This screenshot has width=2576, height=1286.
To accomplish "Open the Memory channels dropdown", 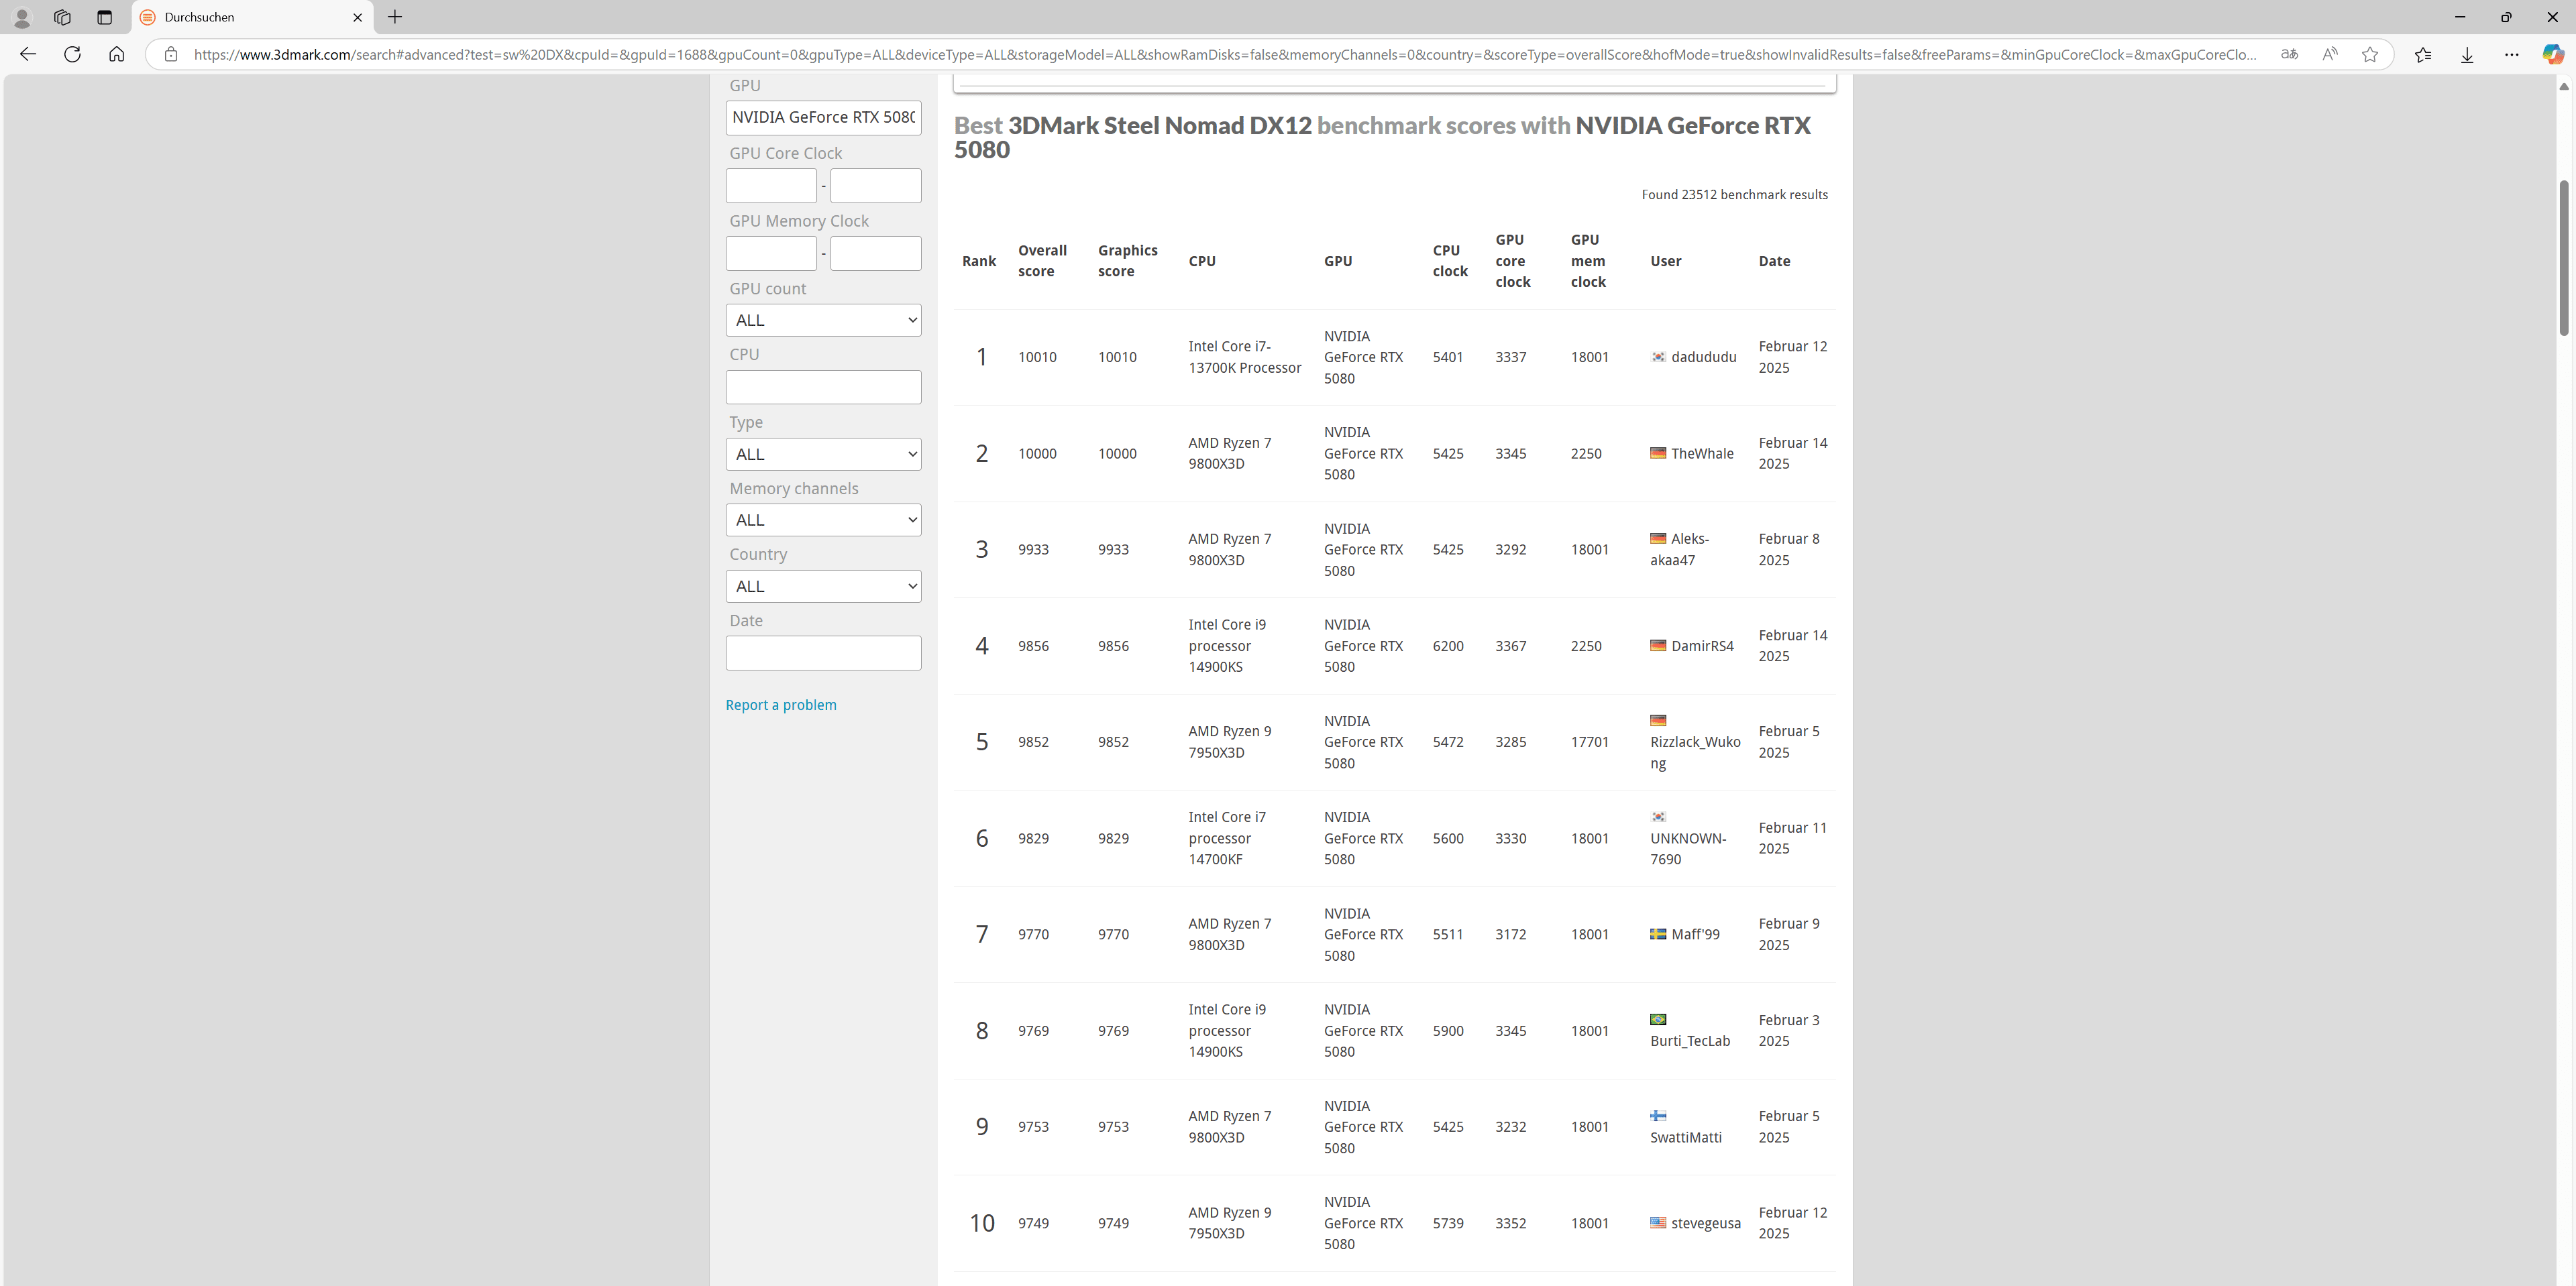I will [823, 520].
